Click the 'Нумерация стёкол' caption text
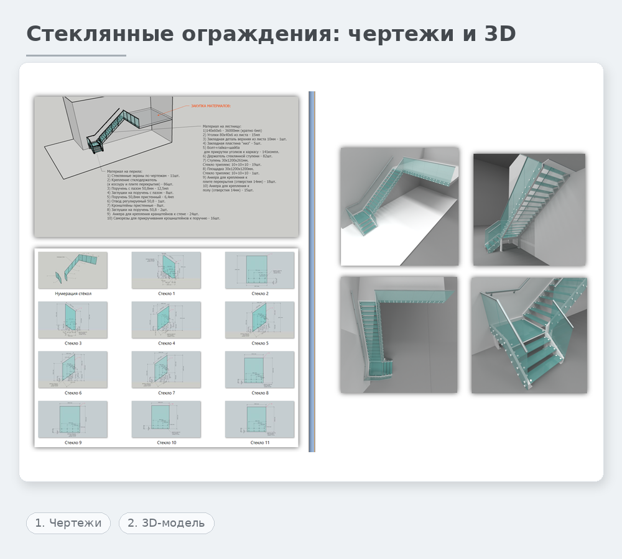The height and width of the screenshot is (559, 622). [x=73, y=294]
